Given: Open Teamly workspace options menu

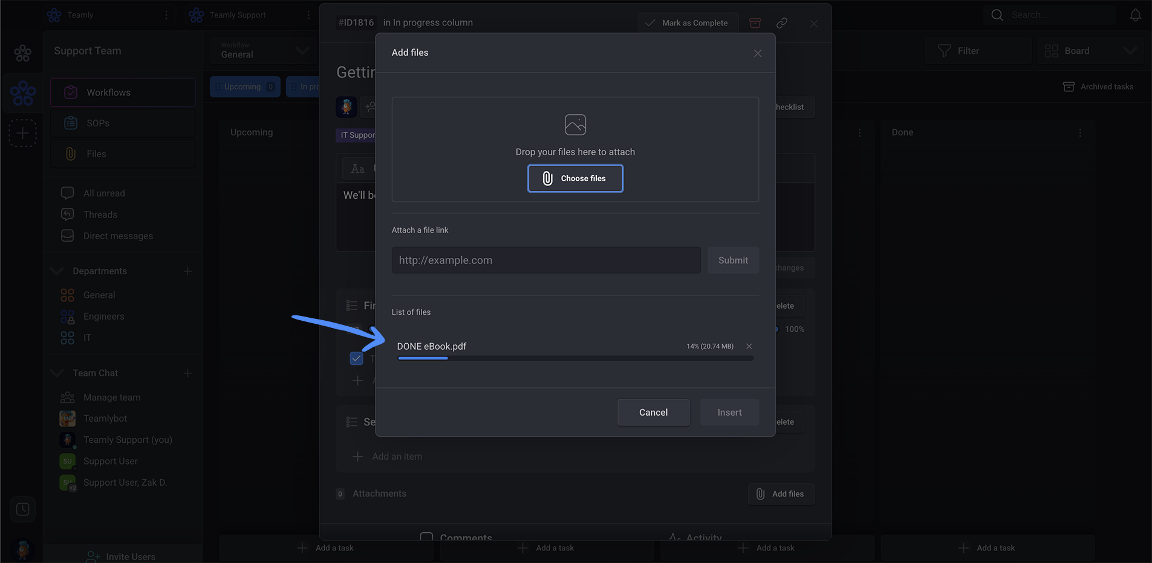Looking at the screenshot, I should click(x=166, y=15).
